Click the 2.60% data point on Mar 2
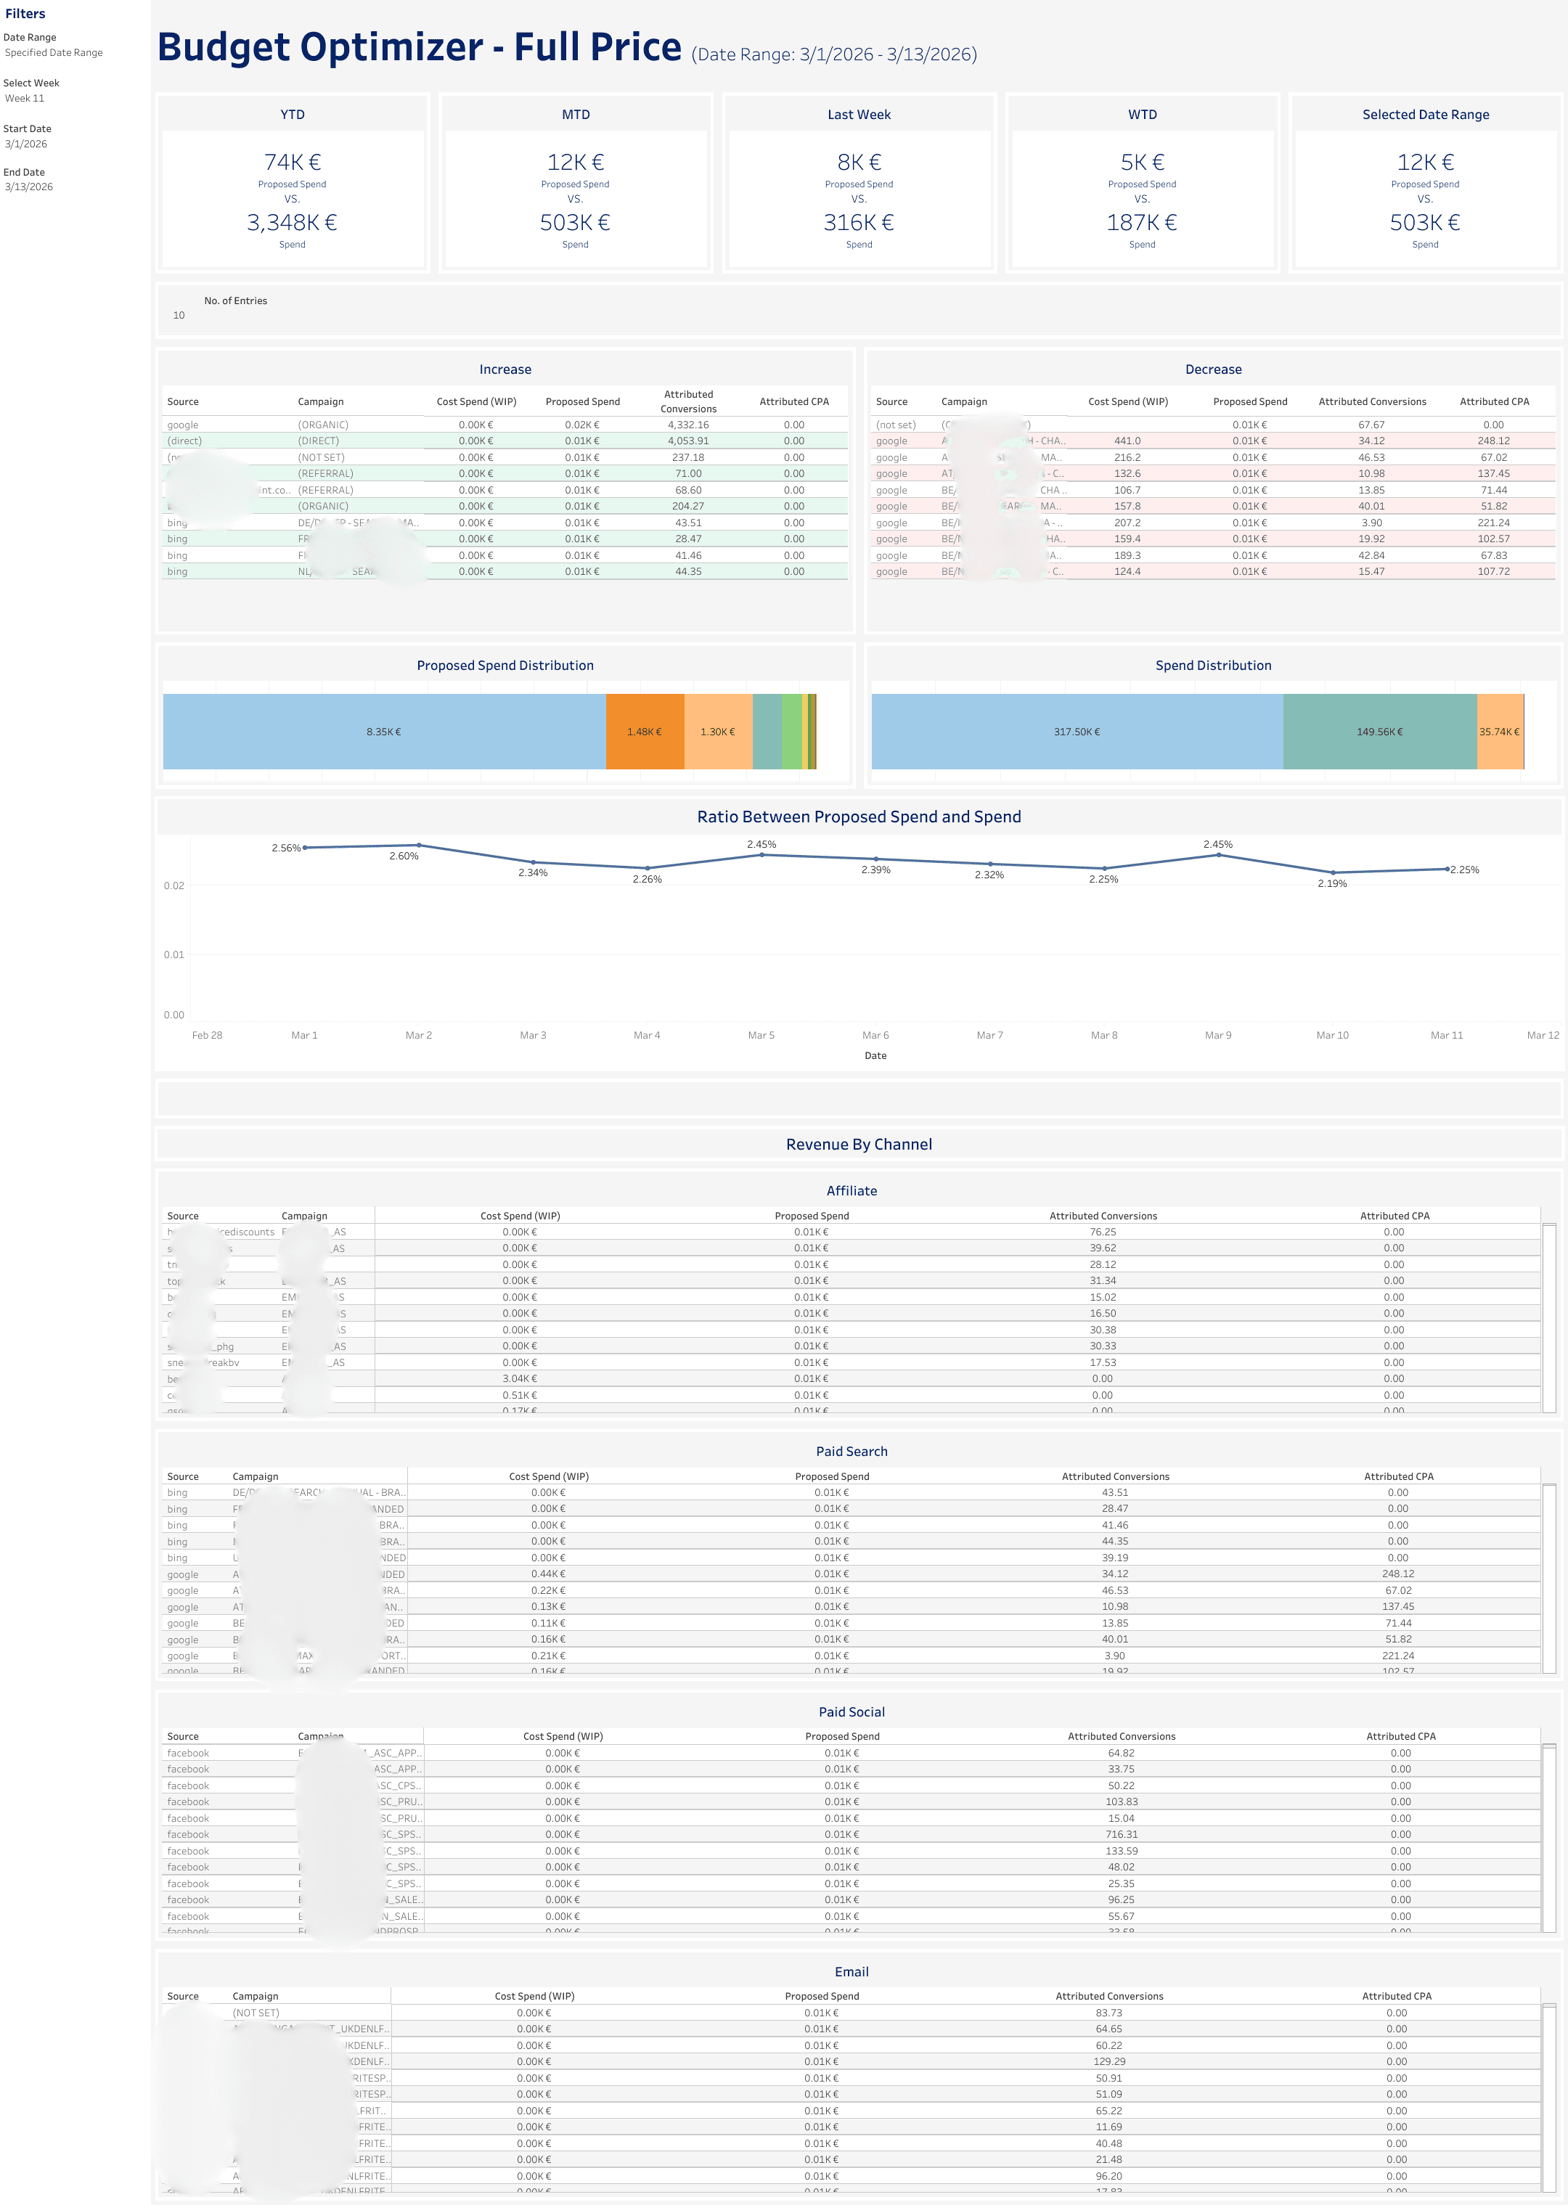This screenshot has height=2205, width=1568. tap(418, 846)
